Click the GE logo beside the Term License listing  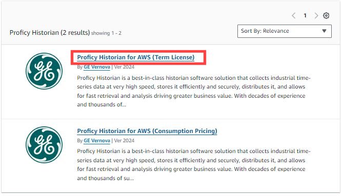tap(44, 71)
